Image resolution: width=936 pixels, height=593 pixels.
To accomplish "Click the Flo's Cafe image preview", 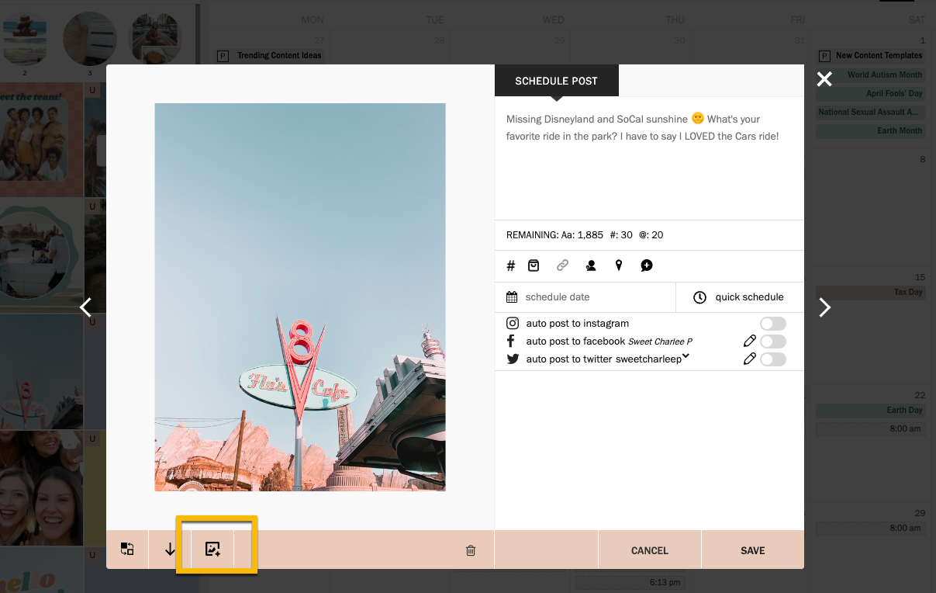I will coord(300,297).
